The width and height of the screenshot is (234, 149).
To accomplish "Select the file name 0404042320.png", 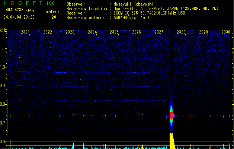I will (x=19, y=10).
